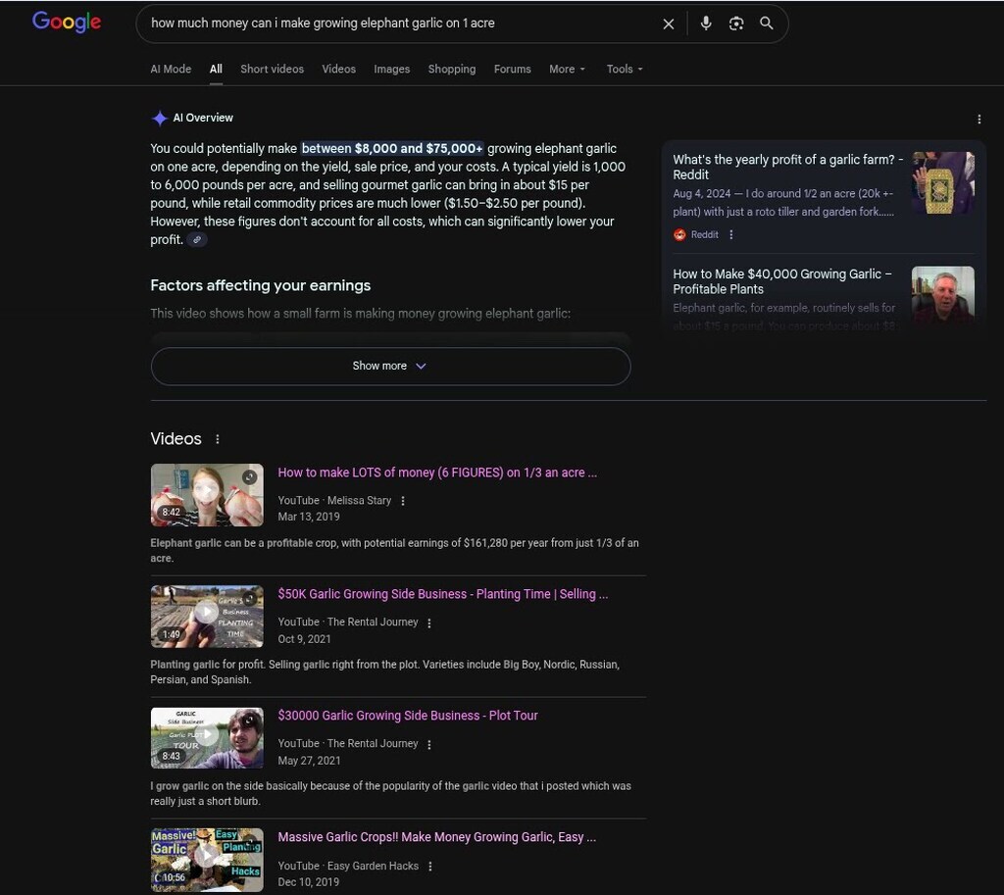Expand the More search filters dropdown
This screenshot has width=1004, height=895.
567,70
